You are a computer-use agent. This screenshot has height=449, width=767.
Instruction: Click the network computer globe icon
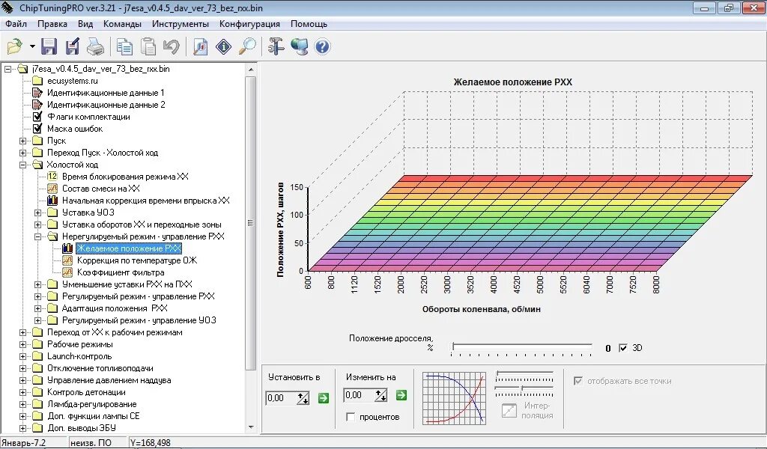click(300, 47)
